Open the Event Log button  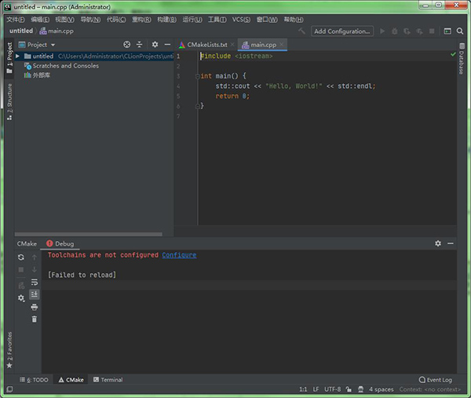(435, 380)
